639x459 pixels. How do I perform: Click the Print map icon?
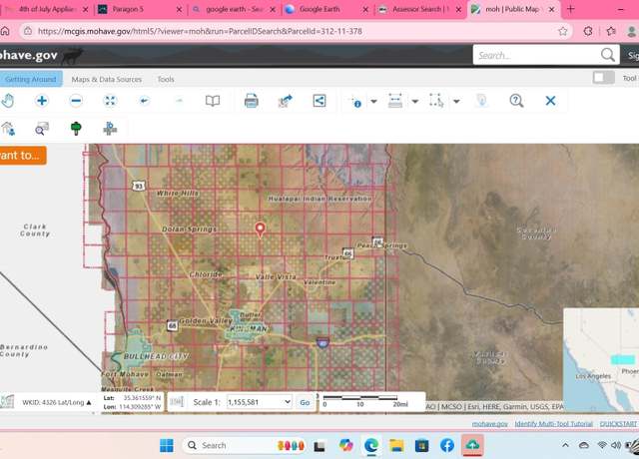point(251,101)
